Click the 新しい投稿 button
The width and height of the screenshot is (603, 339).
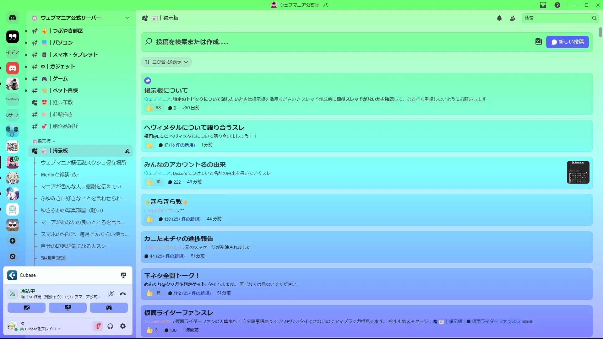click(x=567, y=42)
